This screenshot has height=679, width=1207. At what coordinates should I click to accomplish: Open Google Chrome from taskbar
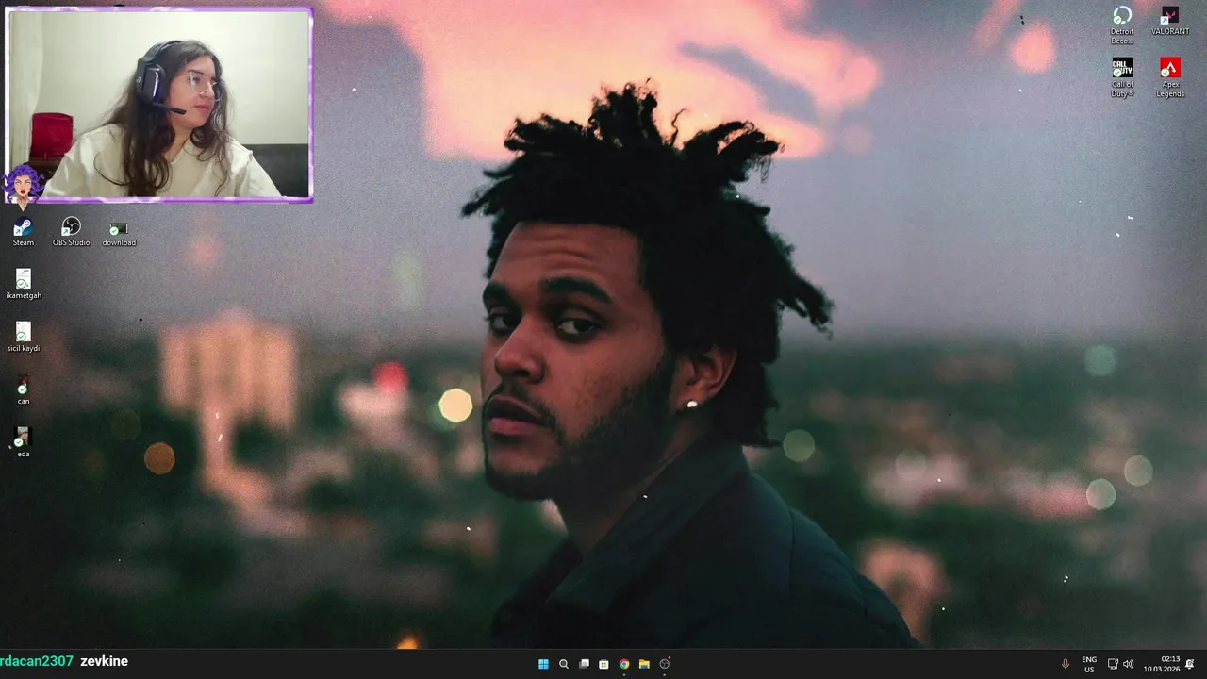click(x=624, y=664)
